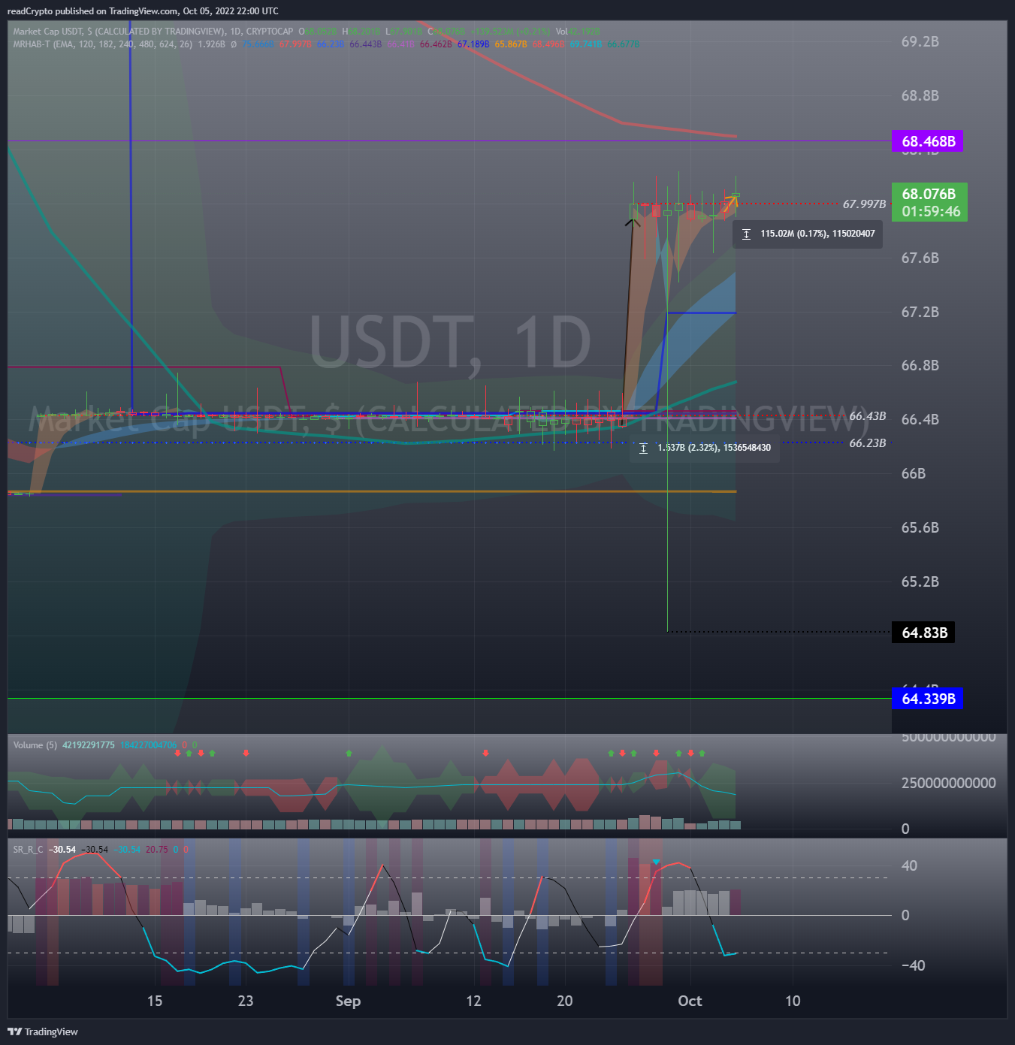Click the orange 65.867B value in the MRHAB-T legend
This screenshot has width=1015, height=1045.
click(x=511, y=44)
